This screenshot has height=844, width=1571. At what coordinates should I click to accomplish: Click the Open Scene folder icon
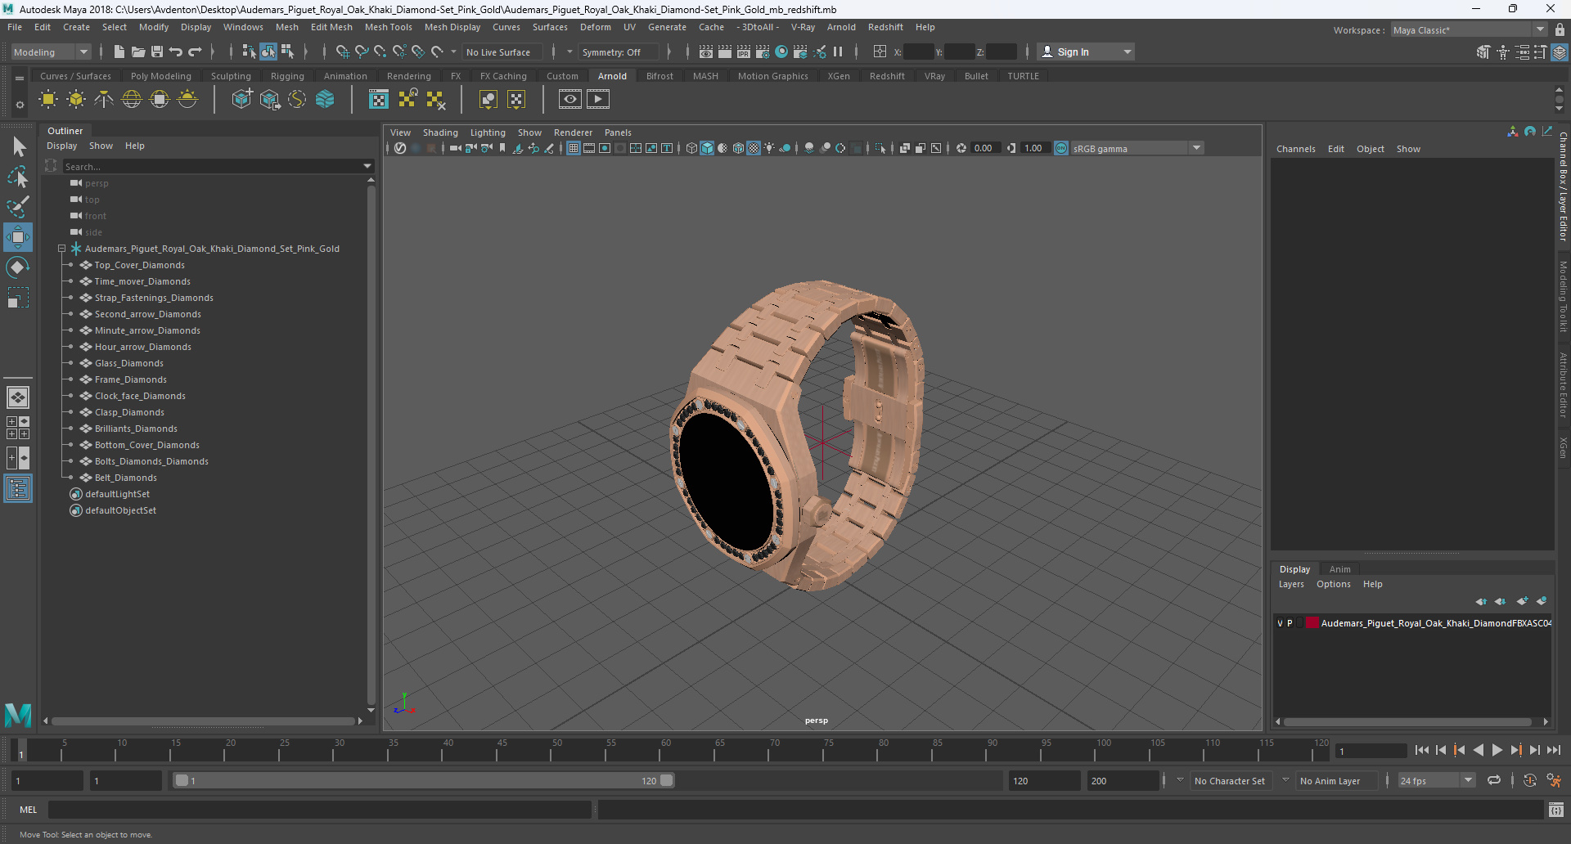(x=138, y=52)
